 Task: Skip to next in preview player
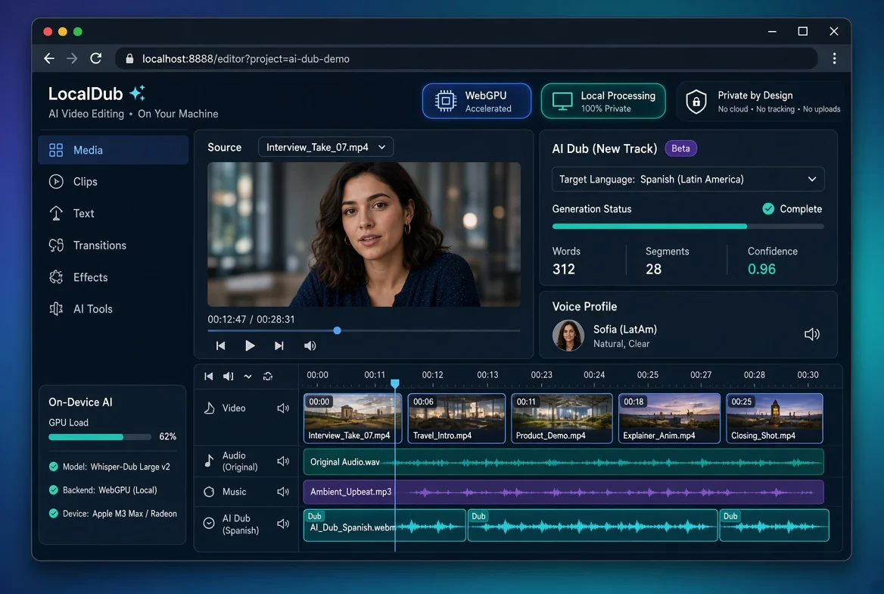pos(279,345)
